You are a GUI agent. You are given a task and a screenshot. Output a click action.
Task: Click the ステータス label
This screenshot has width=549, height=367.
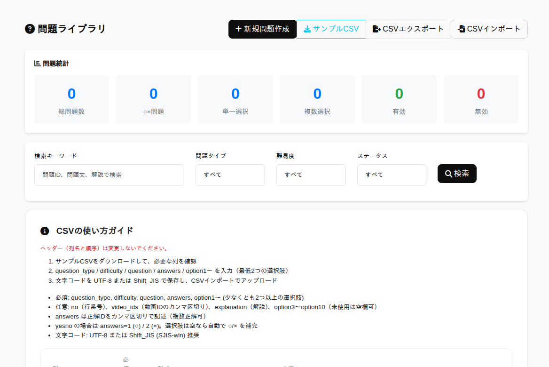click(x=373, y=156)
